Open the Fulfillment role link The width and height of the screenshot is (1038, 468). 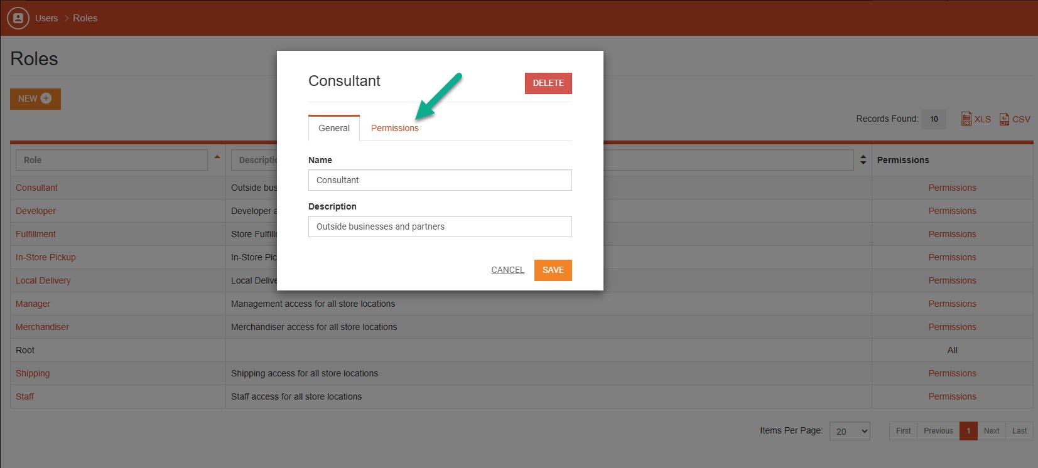click(x=36, y=234)
